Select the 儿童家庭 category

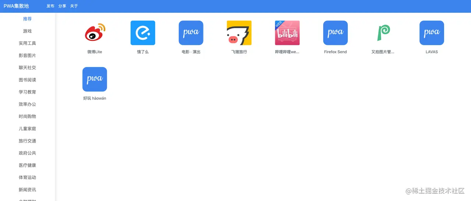27,129
